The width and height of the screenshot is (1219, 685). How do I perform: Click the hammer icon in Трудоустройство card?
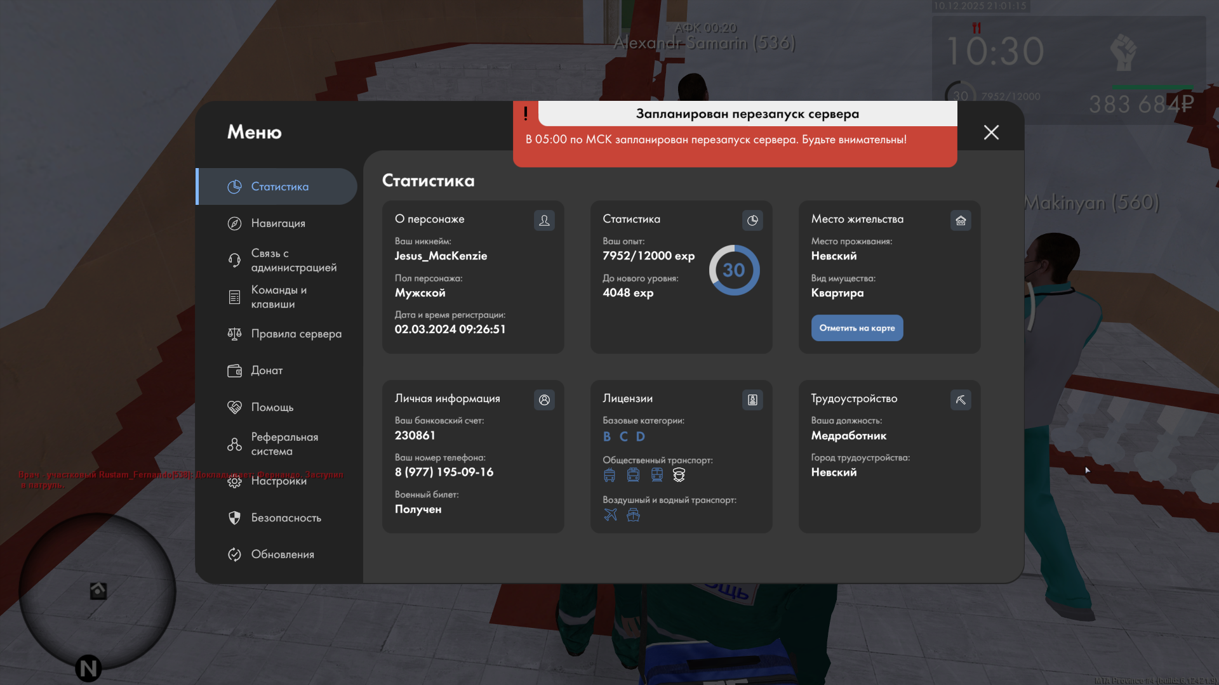tap(961, 400)
